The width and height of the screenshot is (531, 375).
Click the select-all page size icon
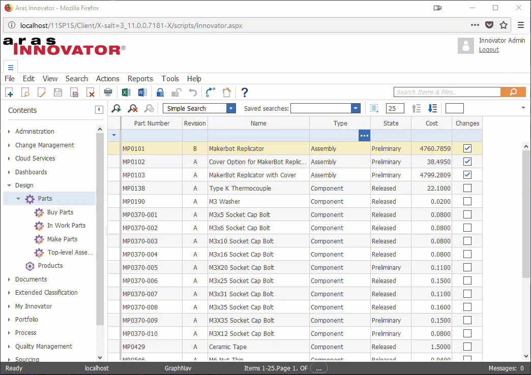(374, 108)
